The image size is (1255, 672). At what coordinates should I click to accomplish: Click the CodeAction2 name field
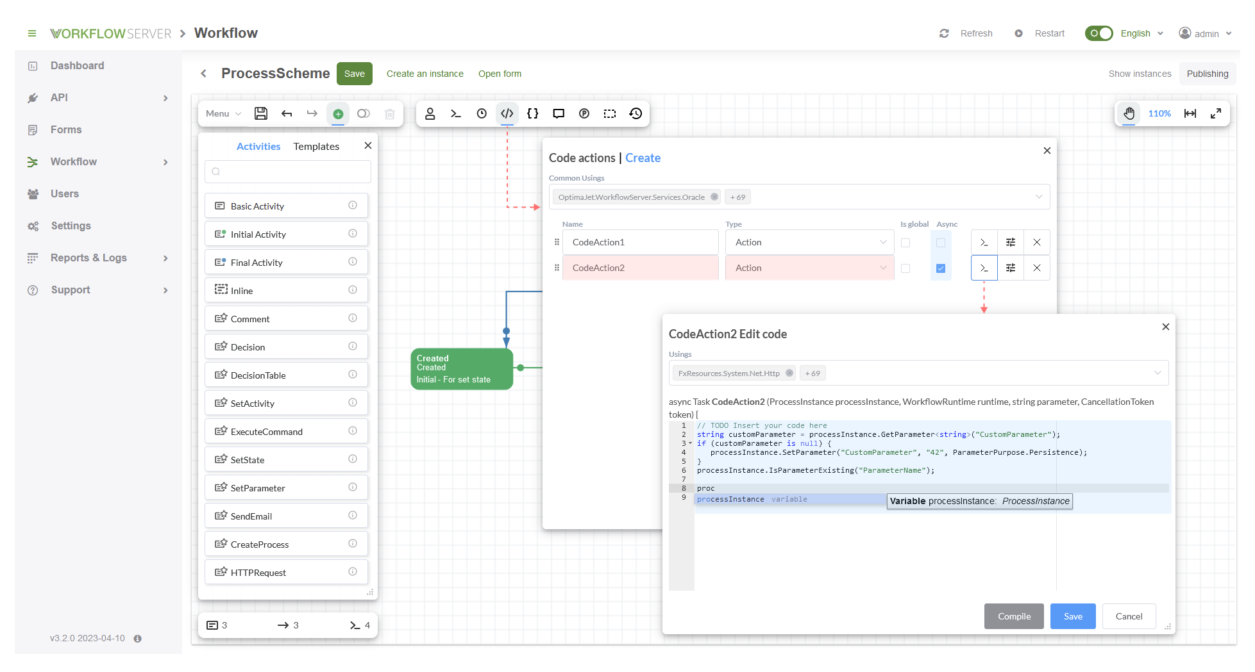tap(641, 268)
